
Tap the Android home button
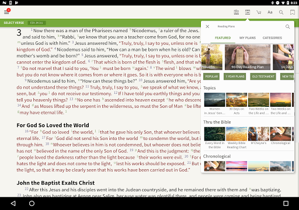point(32,204)
